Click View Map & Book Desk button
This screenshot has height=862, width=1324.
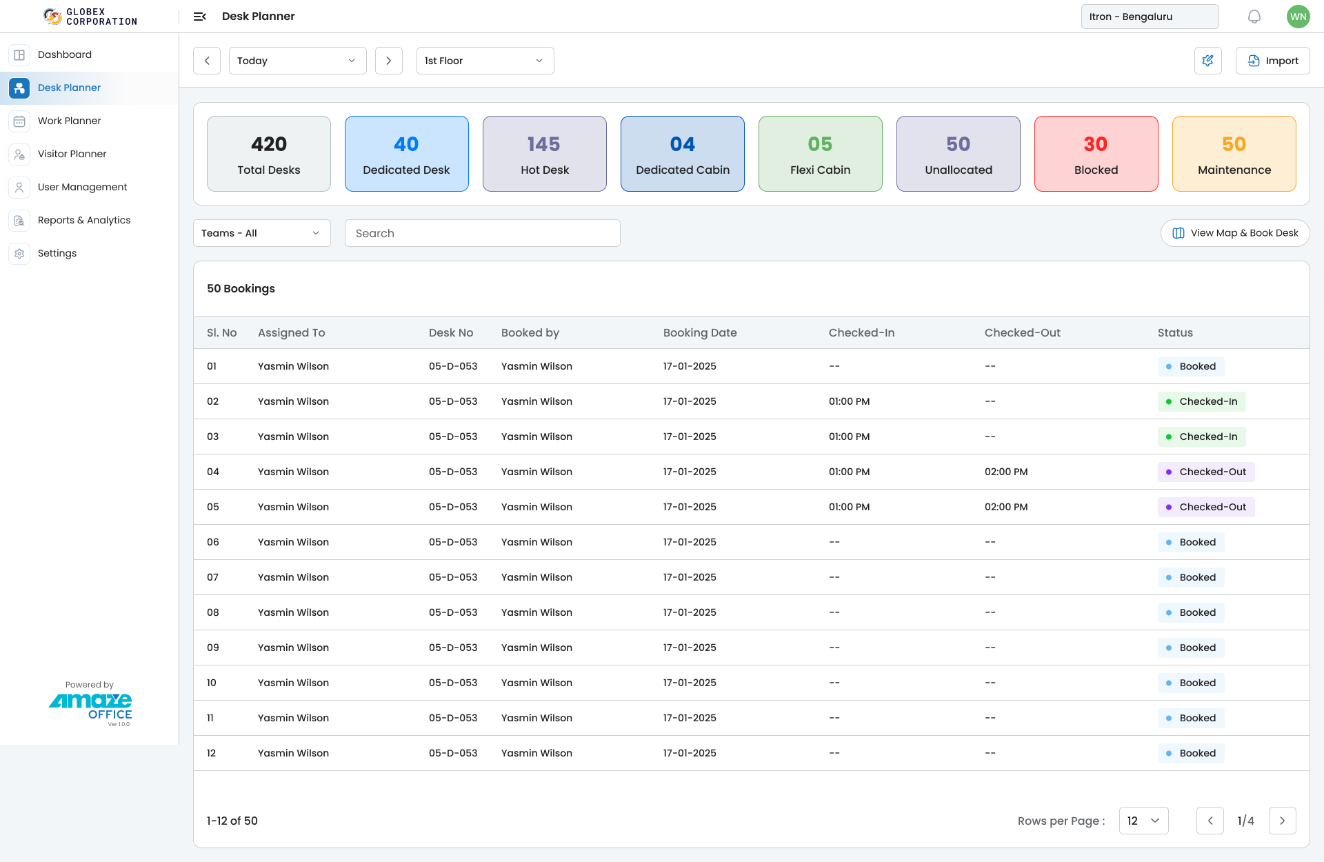click(x=1234, y=233)
